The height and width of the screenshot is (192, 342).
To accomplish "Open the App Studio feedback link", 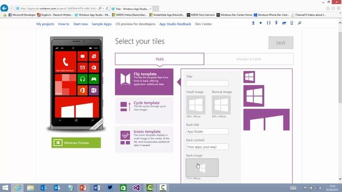I will (175, 24).
